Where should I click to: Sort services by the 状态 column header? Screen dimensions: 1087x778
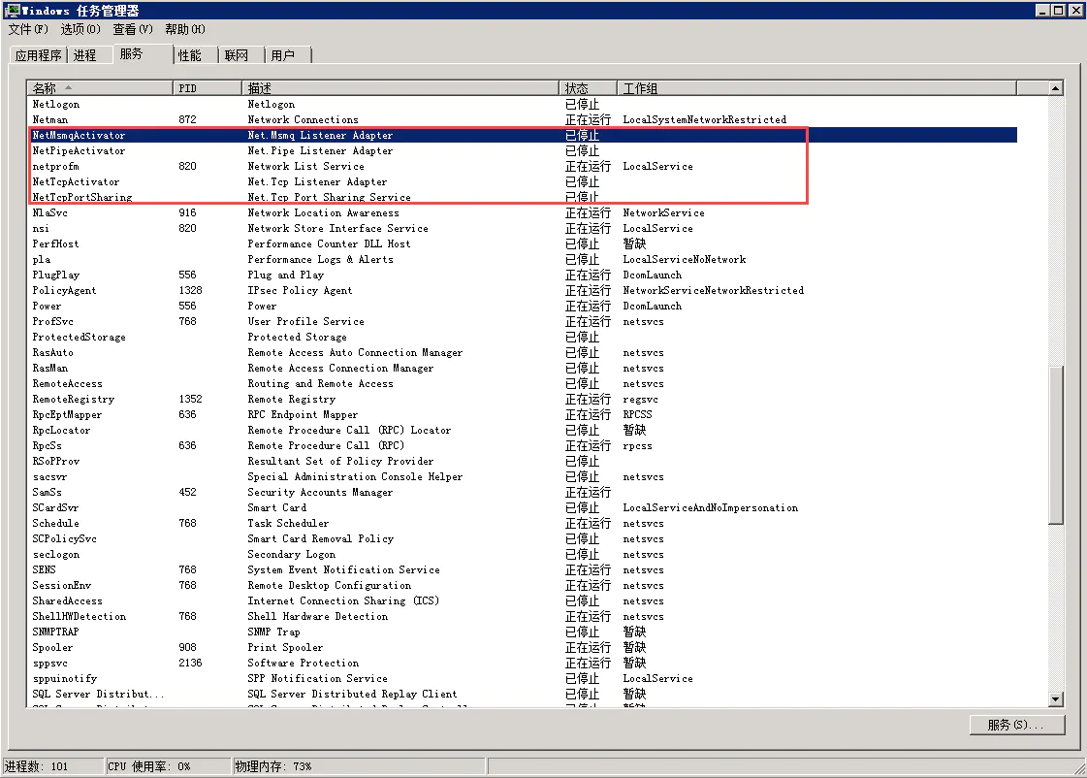pyautogui.click(x=588, y=88)
